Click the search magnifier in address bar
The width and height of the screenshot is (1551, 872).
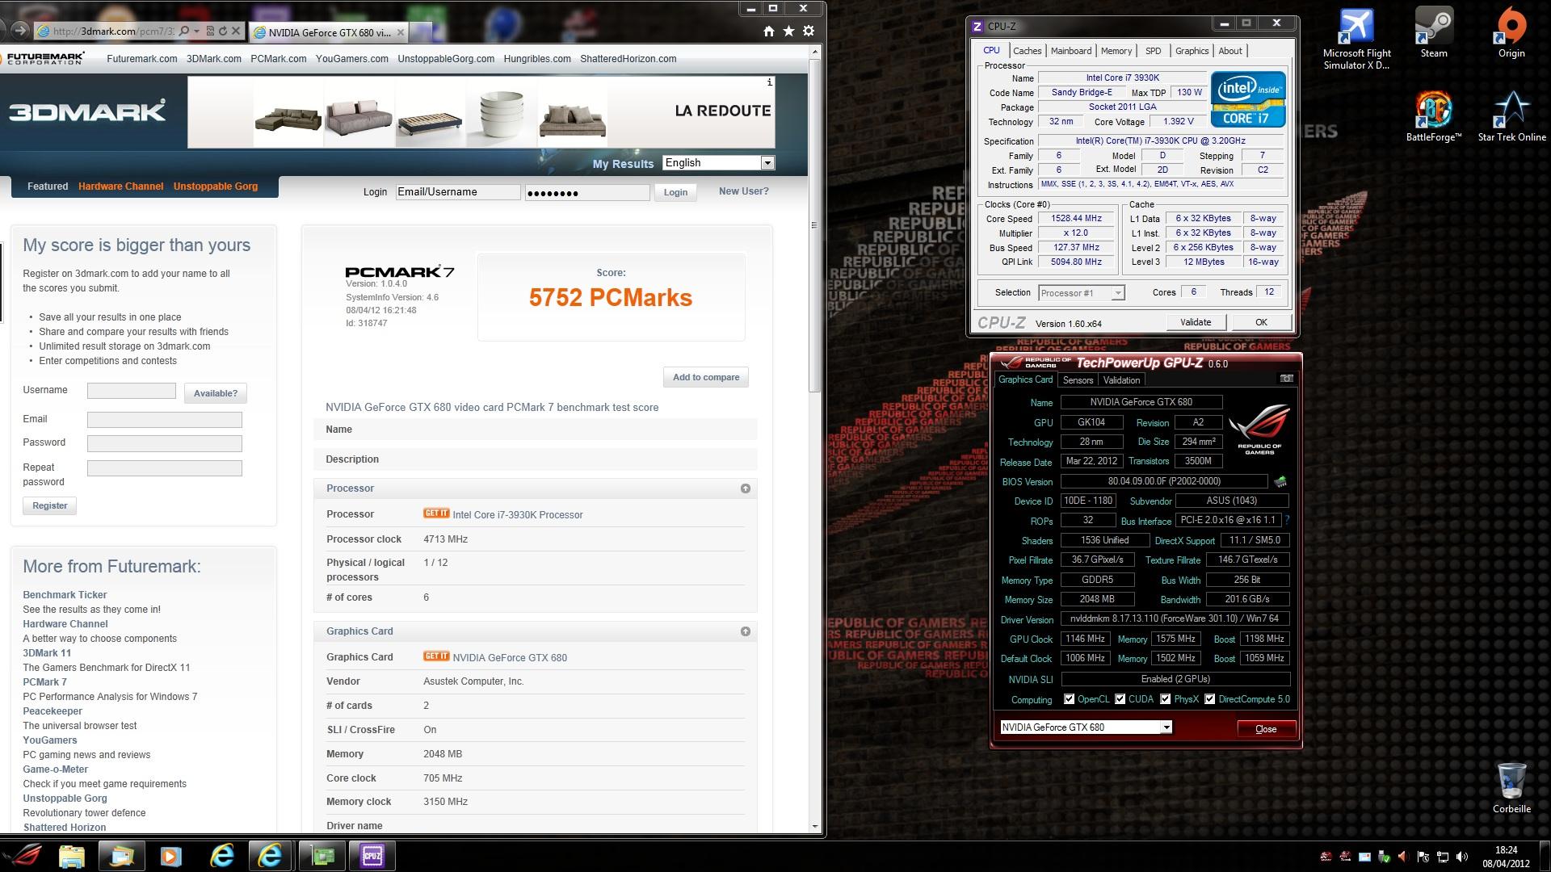click(x=184, y=31)
